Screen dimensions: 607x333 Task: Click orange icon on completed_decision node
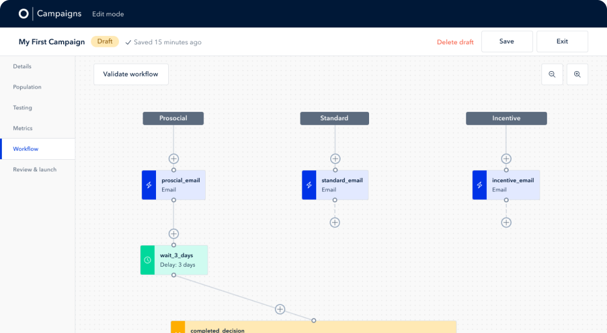(178, 327)
